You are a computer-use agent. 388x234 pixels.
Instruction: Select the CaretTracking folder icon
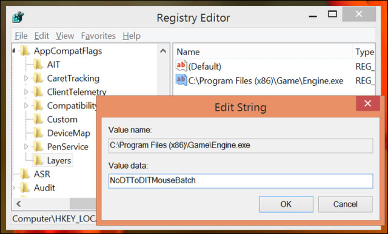38,79
